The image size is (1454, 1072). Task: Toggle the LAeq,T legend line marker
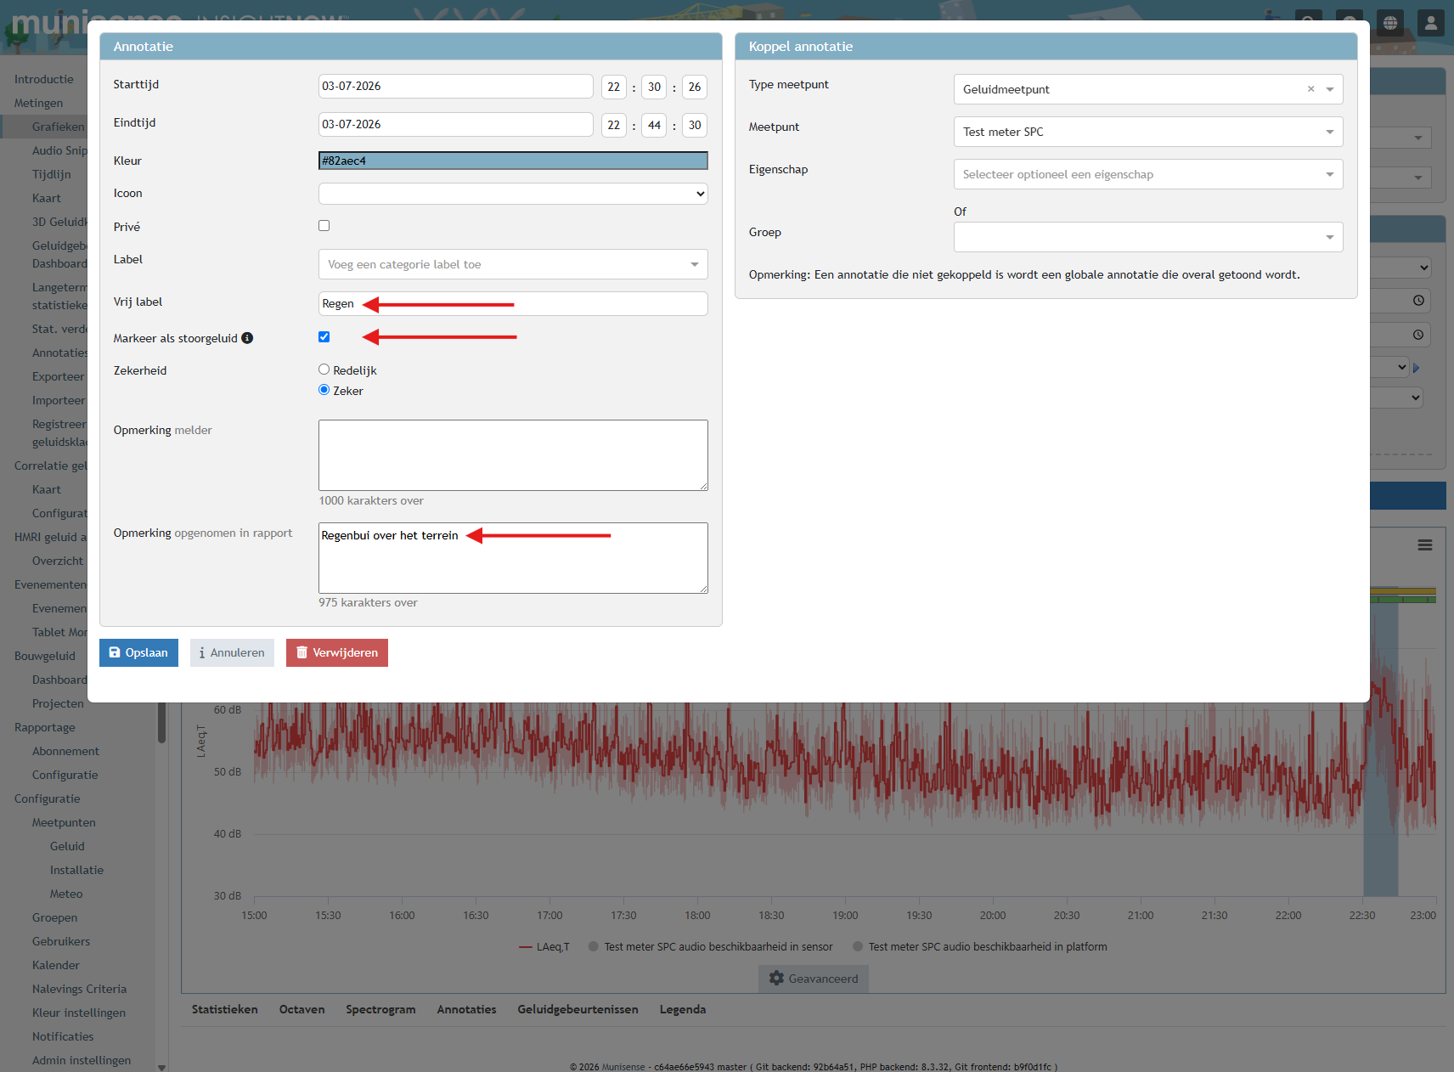(526, 947)
